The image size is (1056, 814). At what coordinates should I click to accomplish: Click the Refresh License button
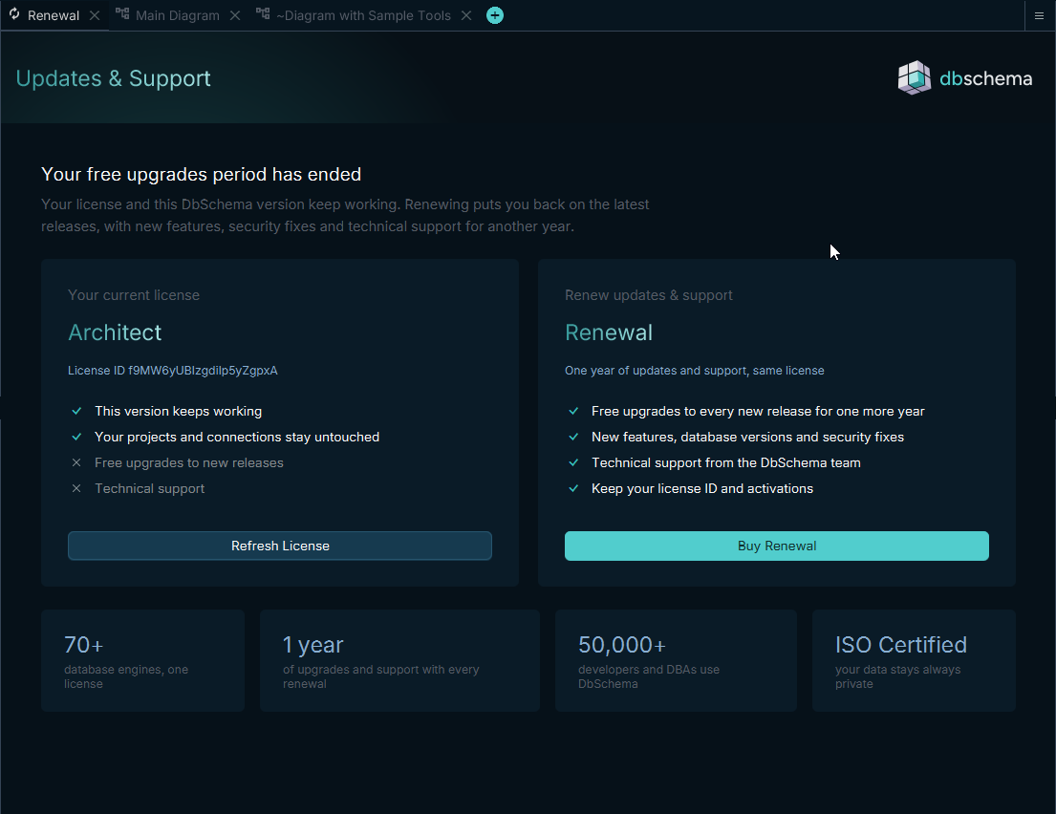point(280,546)
